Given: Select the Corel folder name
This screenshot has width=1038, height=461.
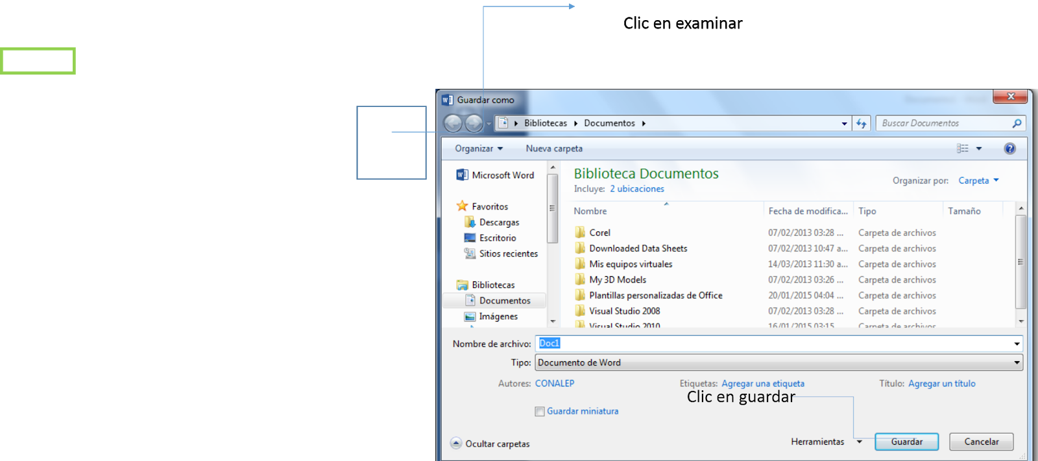Looking at the screenshot, I should [599, 232].
